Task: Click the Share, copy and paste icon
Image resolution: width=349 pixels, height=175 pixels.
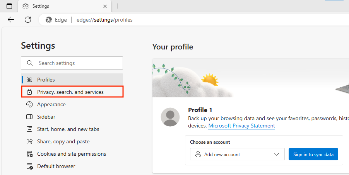Action: (29, 141)
